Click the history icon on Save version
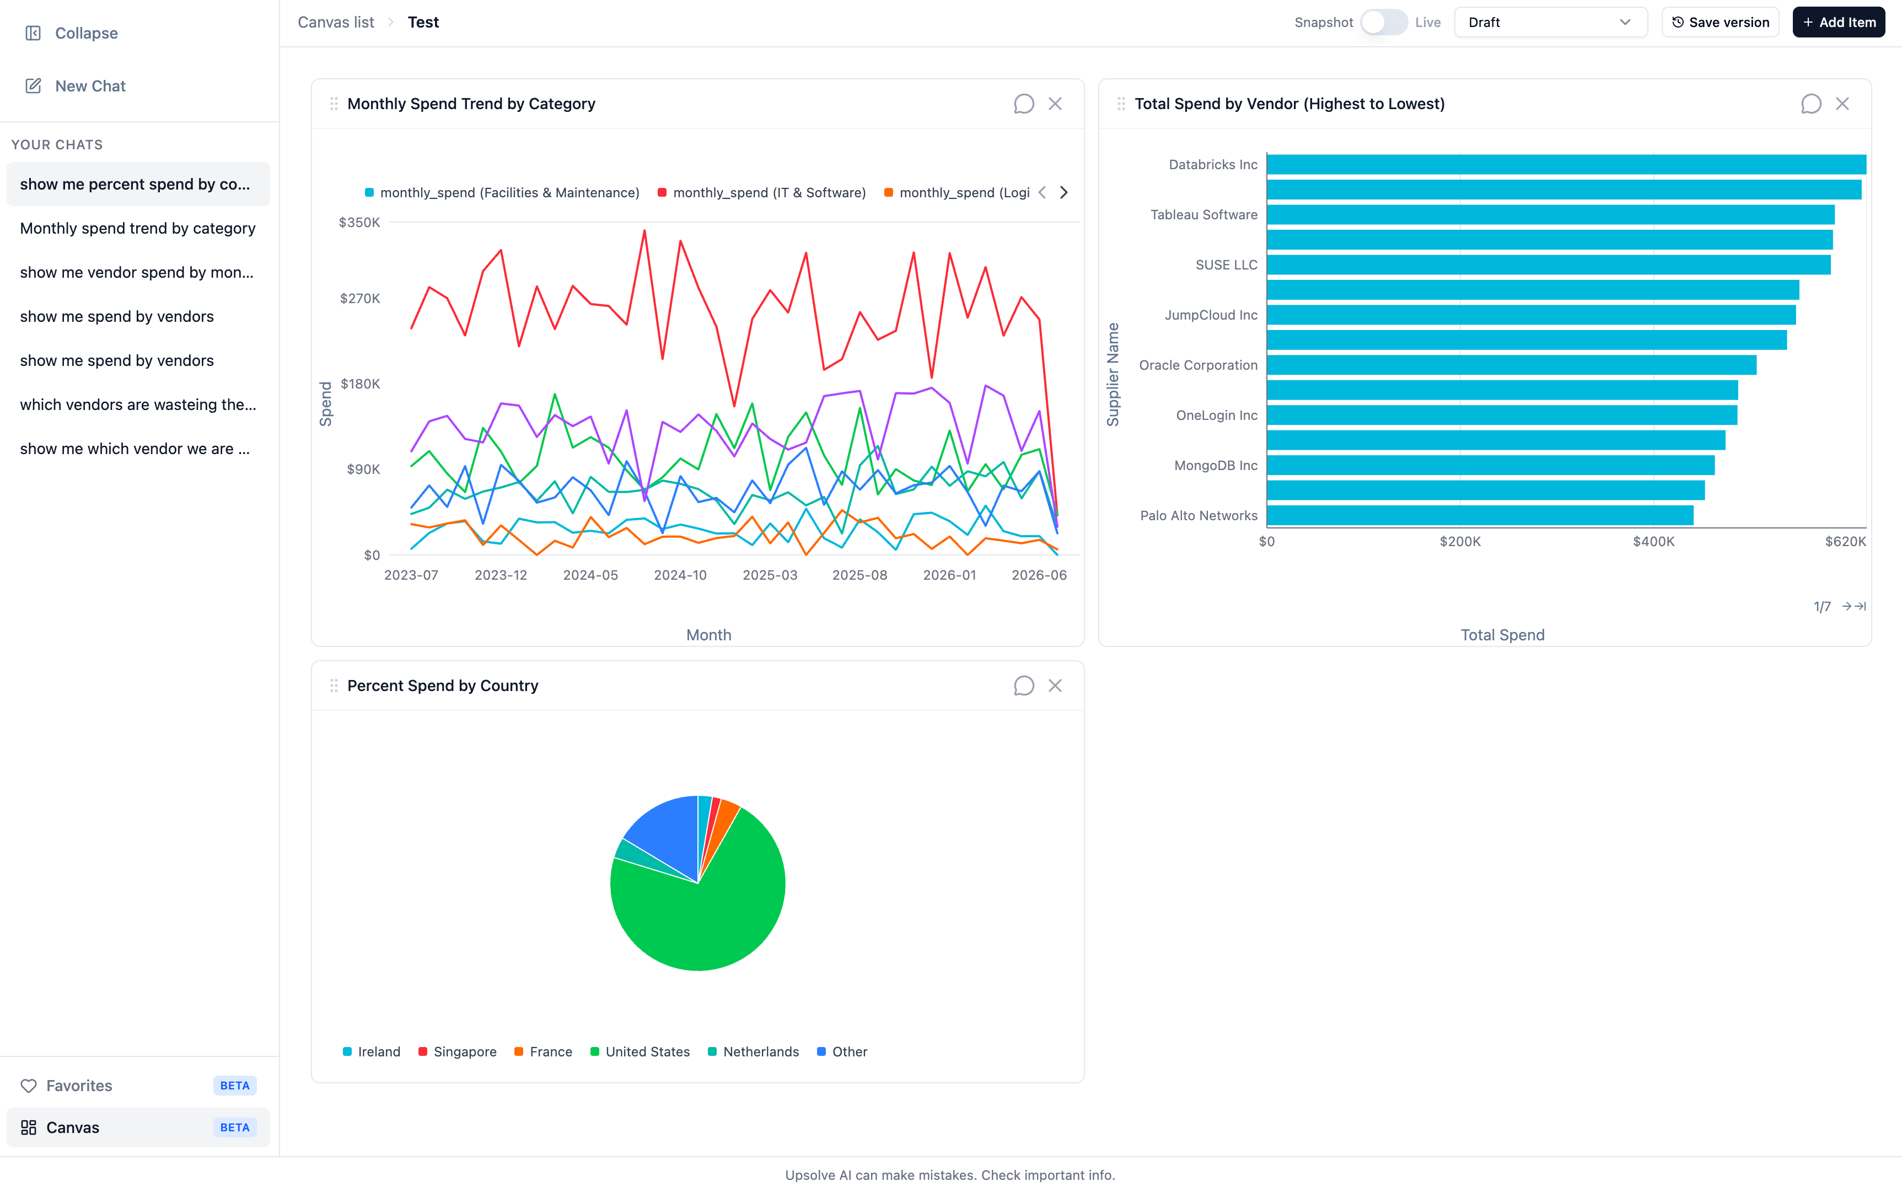This screenshot has height=1187, width=1902. (x=1678, y=22)
